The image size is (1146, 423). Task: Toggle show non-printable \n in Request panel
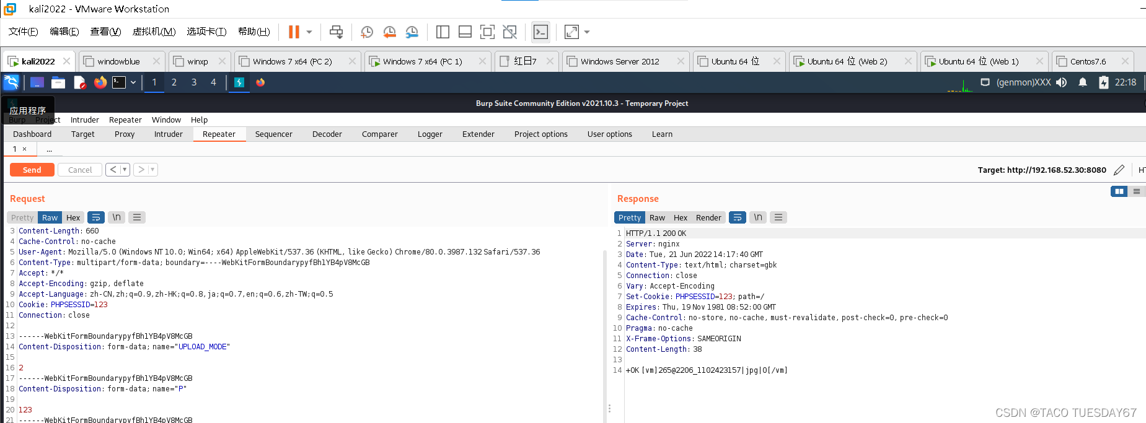tap(117, 218)
